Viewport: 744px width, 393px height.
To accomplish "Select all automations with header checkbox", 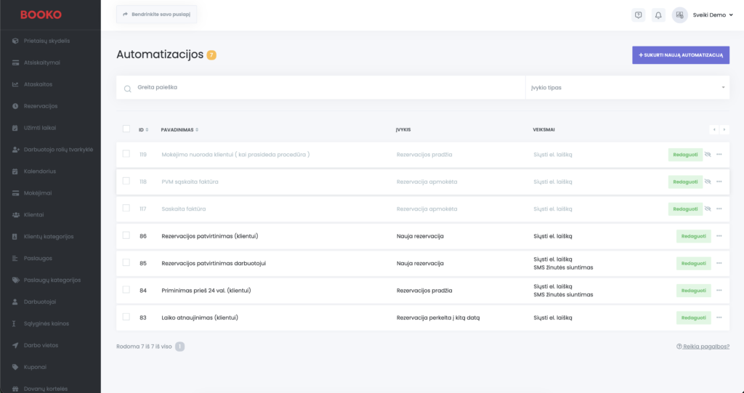I will (x=126, y=129).
